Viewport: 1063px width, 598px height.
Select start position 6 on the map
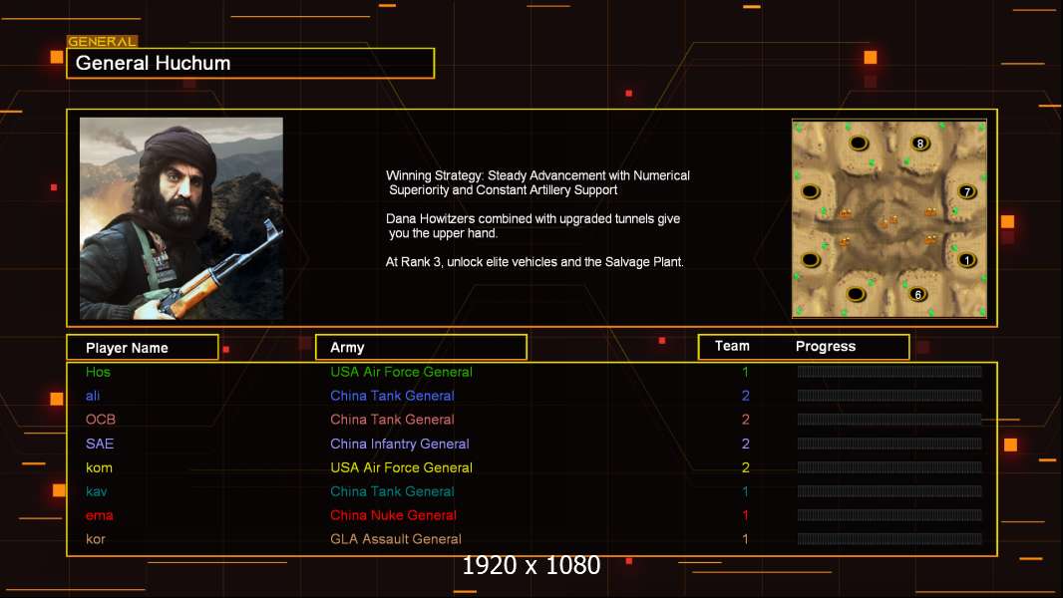[x=918, y=294]
